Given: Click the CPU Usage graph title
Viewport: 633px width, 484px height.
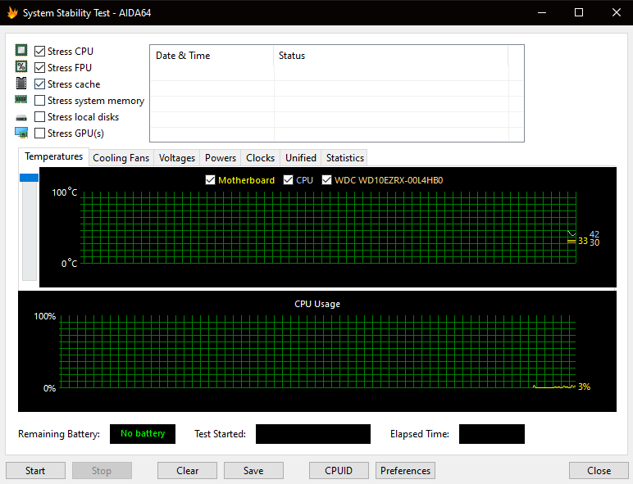Looking at the screenshot, I should (317, 304).
